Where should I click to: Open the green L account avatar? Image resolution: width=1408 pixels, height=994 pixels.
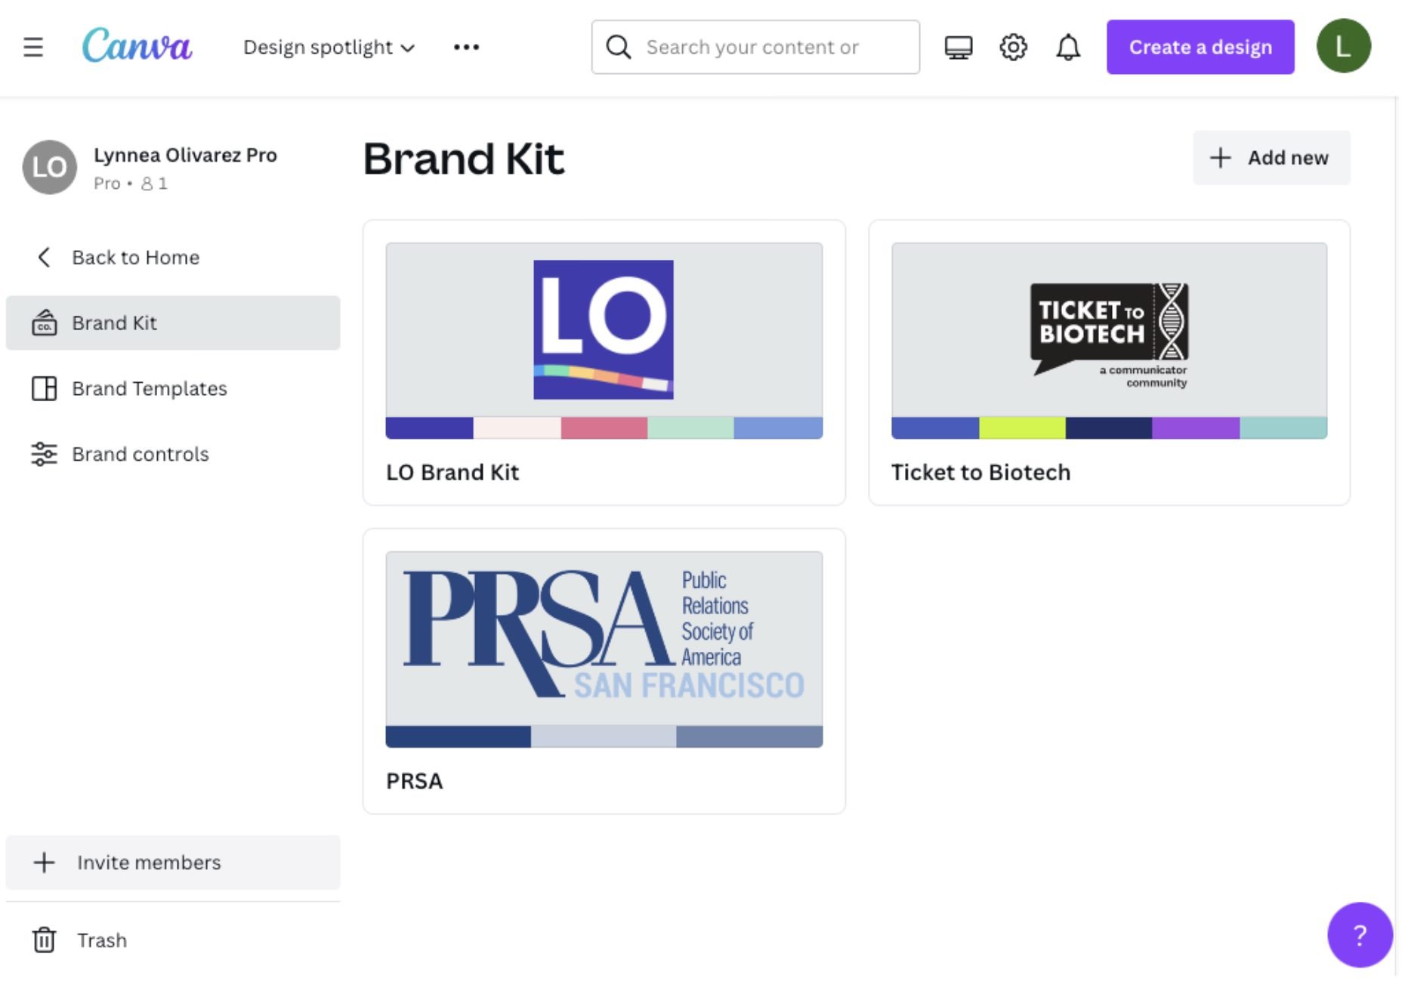coord(1343,47)
